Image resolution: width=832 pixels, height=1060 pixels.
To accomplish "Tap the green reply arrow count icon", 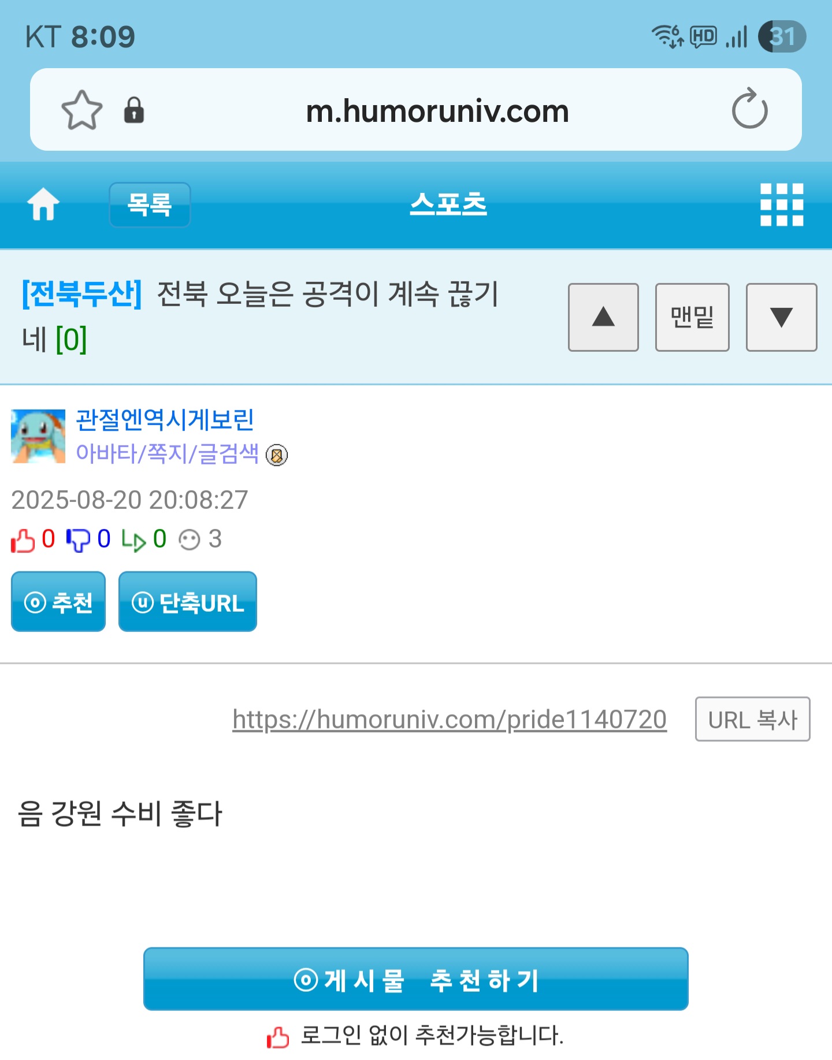I will pos(133,541).
